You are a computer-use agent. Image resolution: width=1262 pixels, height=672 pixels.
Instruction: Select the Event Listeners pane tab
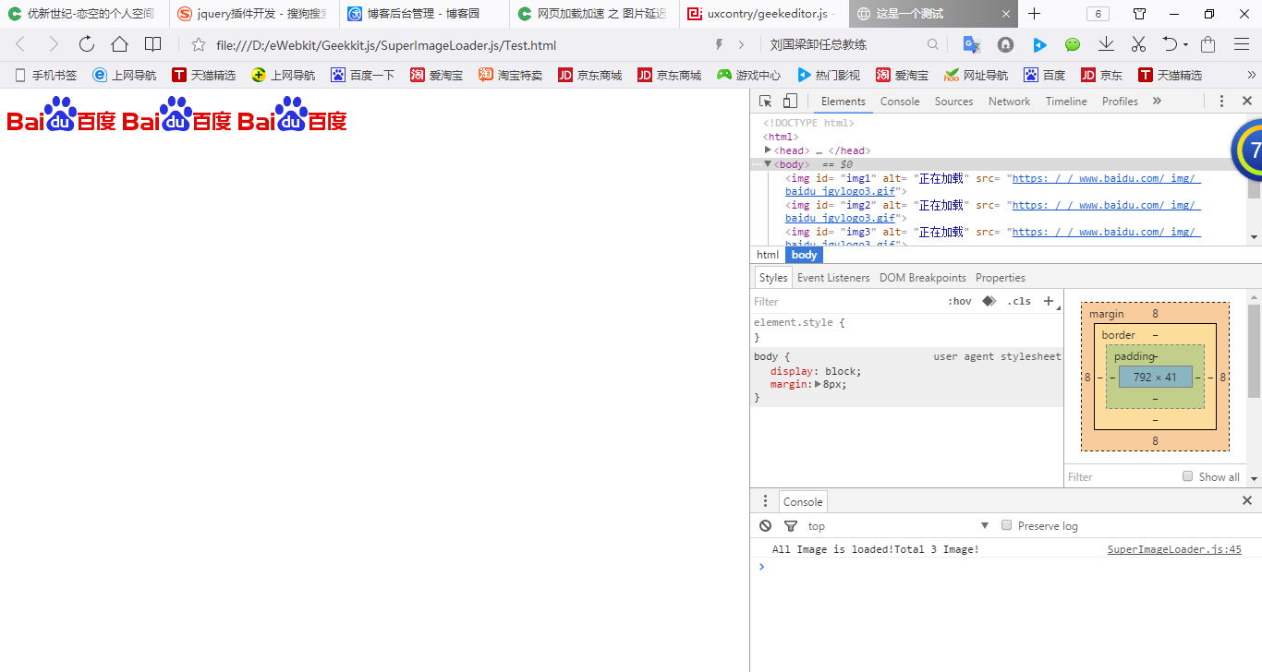tap(833, 278)
